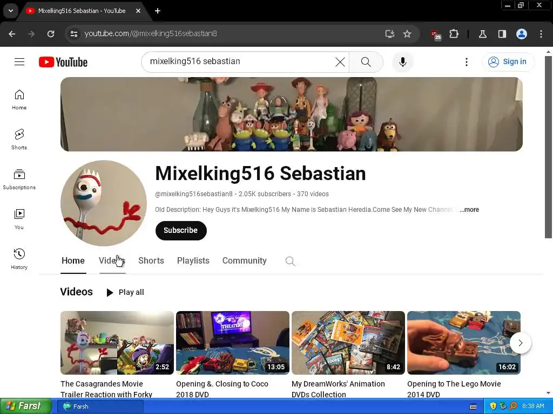
Task: Click the magnifier tray icon
Action: (x=514, y=406)
